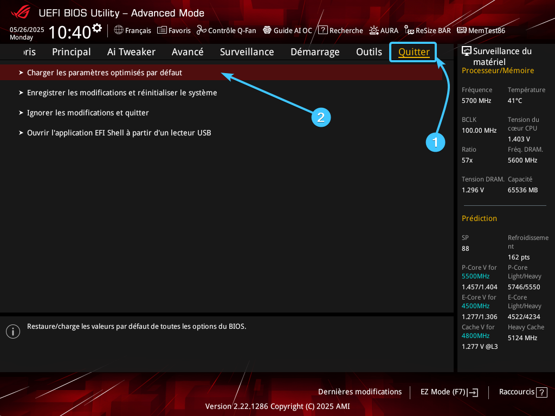This screenshot has height=416, width=555.
Task: Switch to EZ Mode (F7)
Action: 449,392
